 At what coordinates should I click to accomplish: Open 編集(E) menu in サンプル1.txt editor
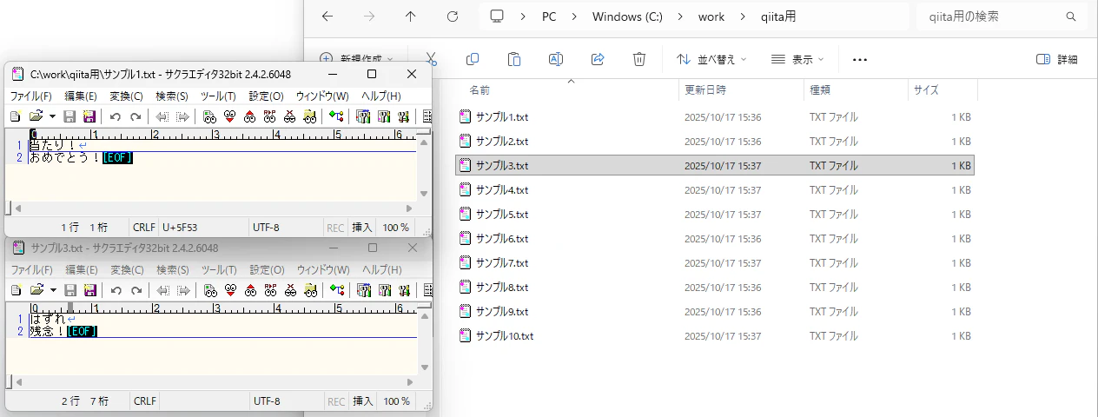point(81,96)
